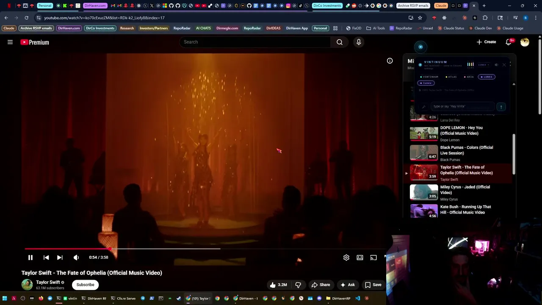Open the Windows Start menu
The height and width of the screenshot is (305, 542).
click(x=5, y=298)
